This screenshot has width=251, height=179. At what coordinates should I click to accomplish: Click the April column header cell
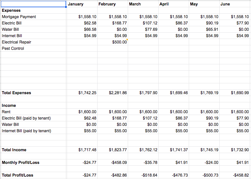(x=174, y=4)
